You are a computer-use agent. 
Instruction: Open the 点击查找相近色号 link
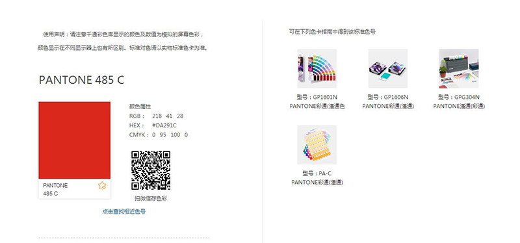[123, 212]
